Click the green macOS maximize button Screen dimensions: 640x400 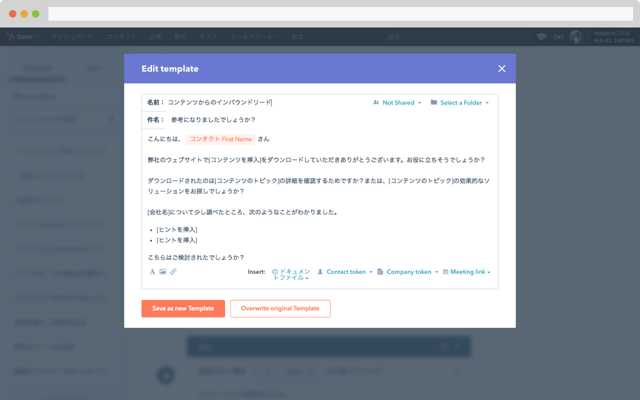(36, 14)
